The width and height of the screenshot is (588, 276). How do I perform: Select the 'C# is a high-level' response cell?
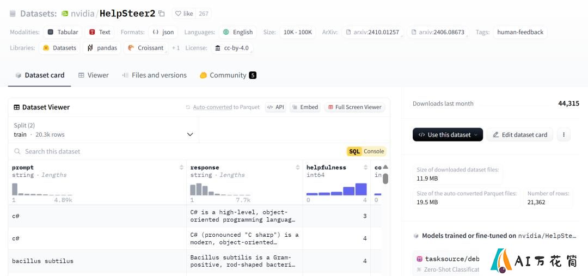pos(244,216)
